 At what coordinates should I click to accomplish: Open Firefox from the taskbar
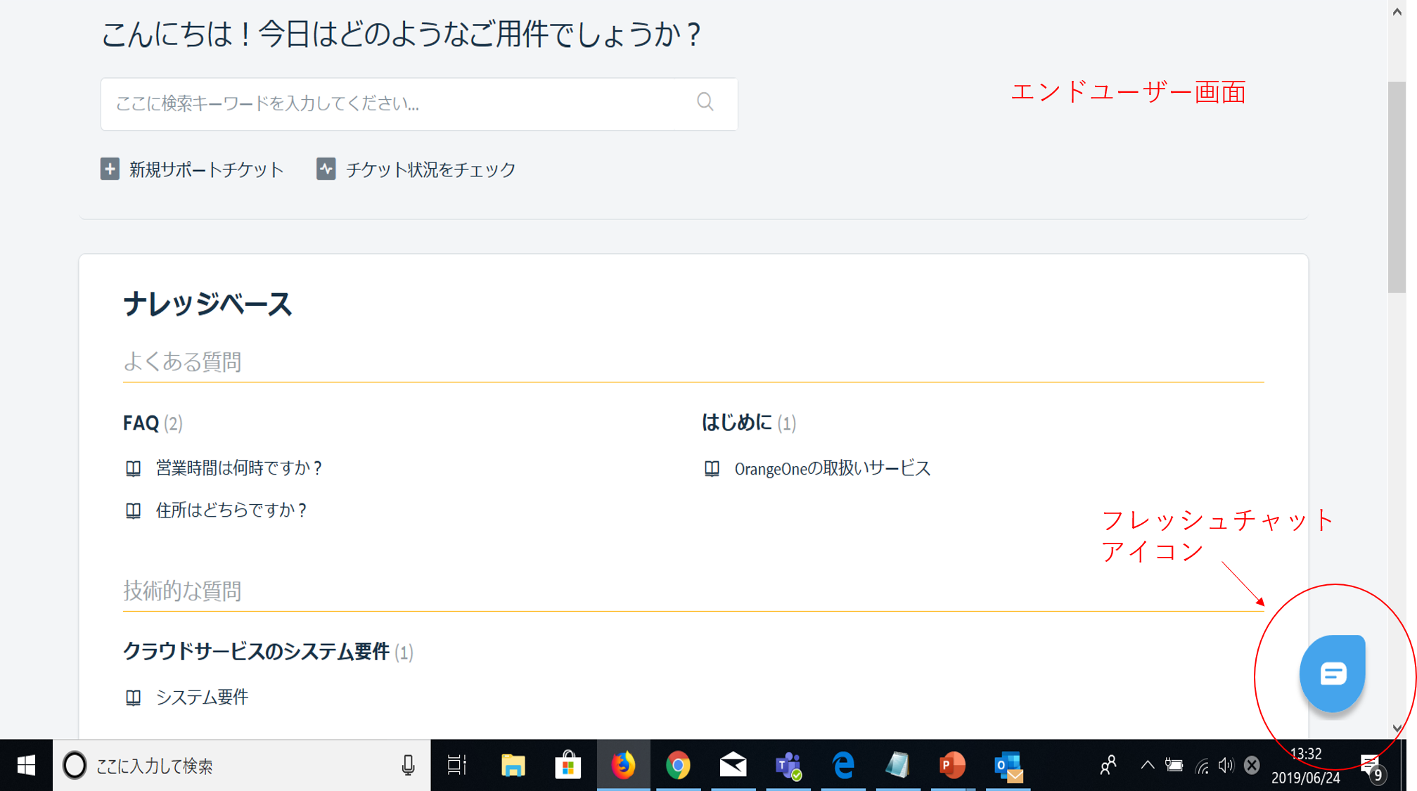pos(623,766)
